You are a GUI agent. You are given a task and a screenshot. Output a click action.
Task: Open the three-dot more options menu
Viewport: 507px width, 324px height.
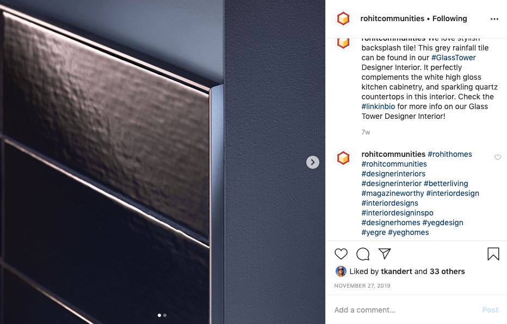tap(494, 19)
